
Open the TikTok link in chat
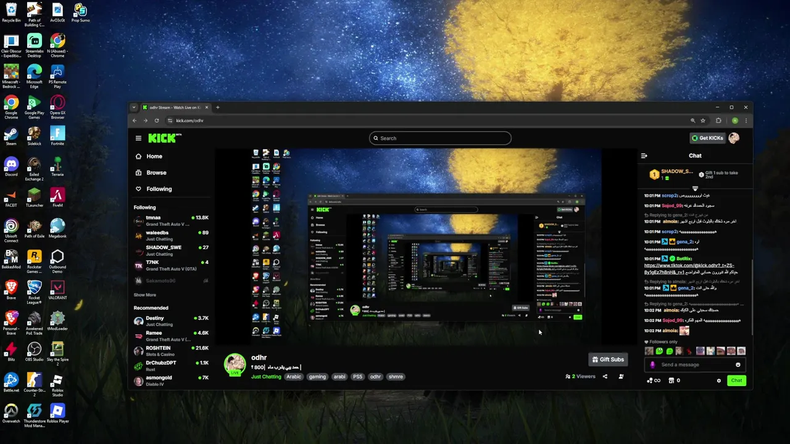click(x=689, y=269)
